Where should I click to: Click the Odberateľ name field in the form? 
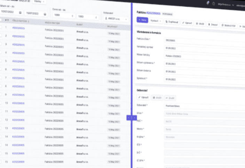[x=204, y=106]
